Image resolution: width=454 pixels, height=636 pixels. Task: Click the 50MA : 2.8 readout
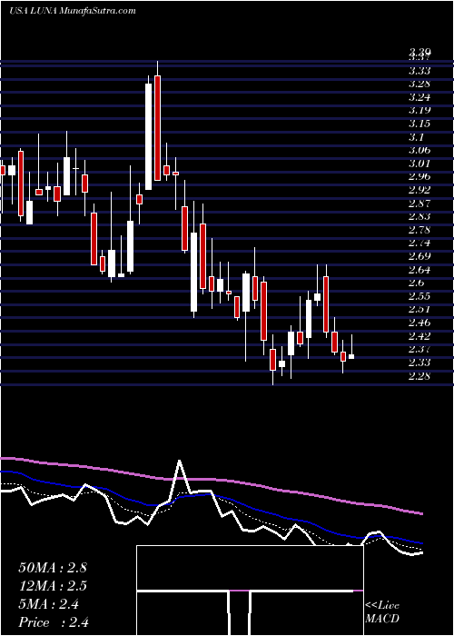[x=53, y=568]
